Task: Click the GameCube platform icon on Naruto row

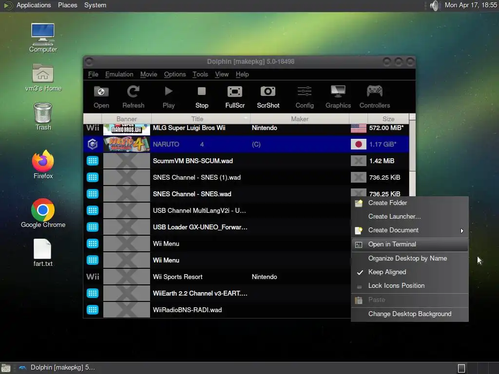Action: point(93,144)
